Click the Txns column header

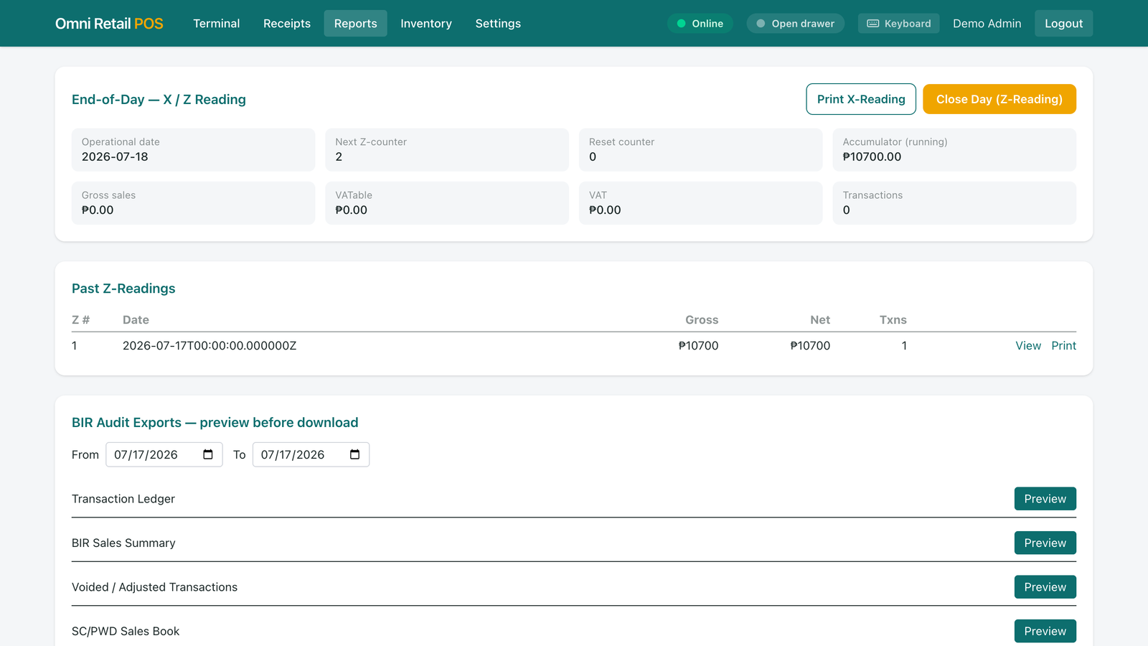point(893,320)
